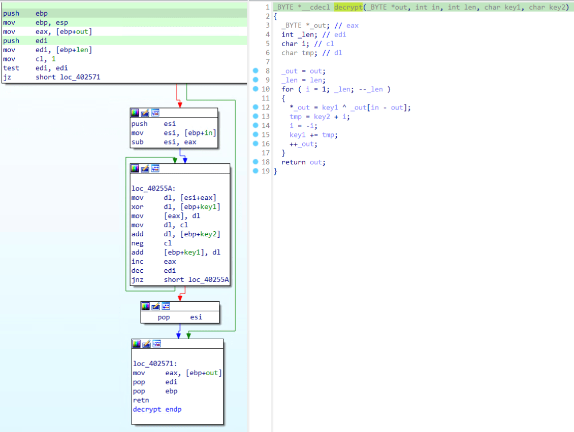Toggle the blue marker beside line 18

pyautogui.click(x=255, y=162)
